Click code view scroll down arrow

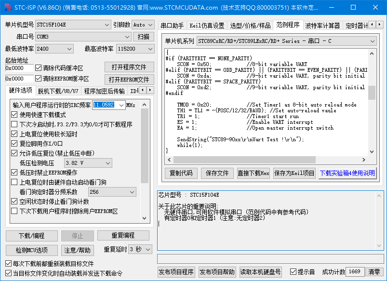(x=372, y=152)
